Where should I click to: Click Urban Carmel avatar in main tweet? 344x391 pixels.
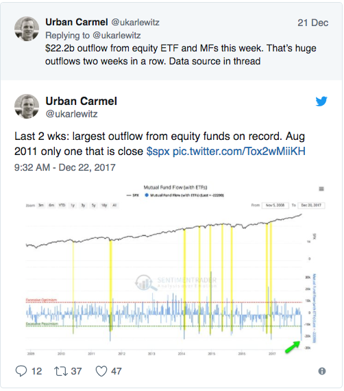pyautogui.click(x=27, y=106)
